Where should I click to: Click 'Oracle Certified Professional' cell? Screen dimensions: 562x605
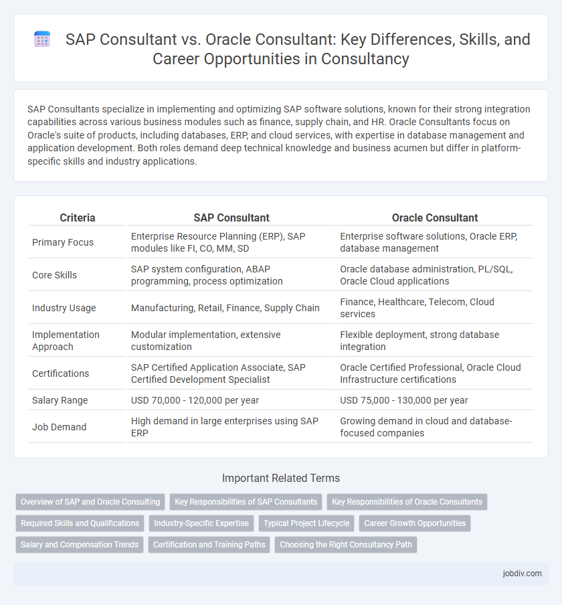[x=435, y=373]
